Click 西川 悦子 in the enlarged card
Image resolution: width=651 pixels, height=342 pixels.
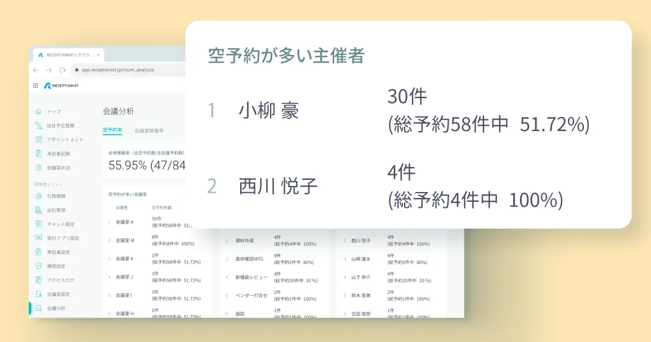coord(278,186)
